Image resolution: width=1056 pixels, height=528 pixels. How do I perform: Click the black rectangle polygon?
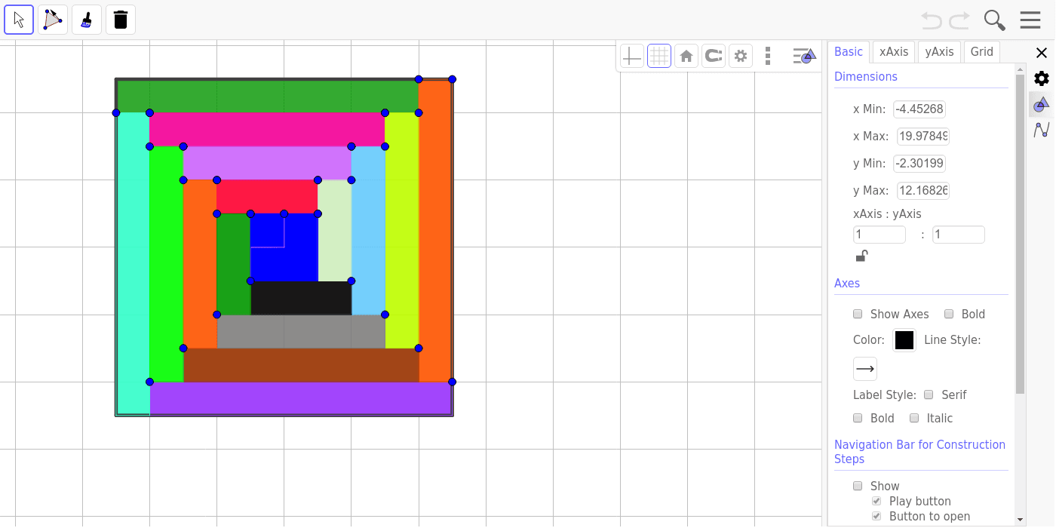tap(301, 298)
